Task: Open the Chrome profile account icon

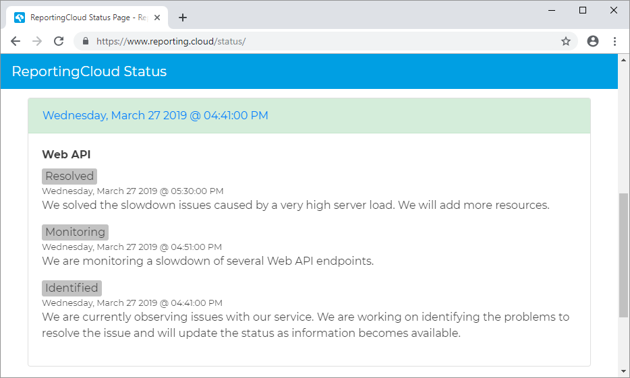Action: tap(593, 41)
